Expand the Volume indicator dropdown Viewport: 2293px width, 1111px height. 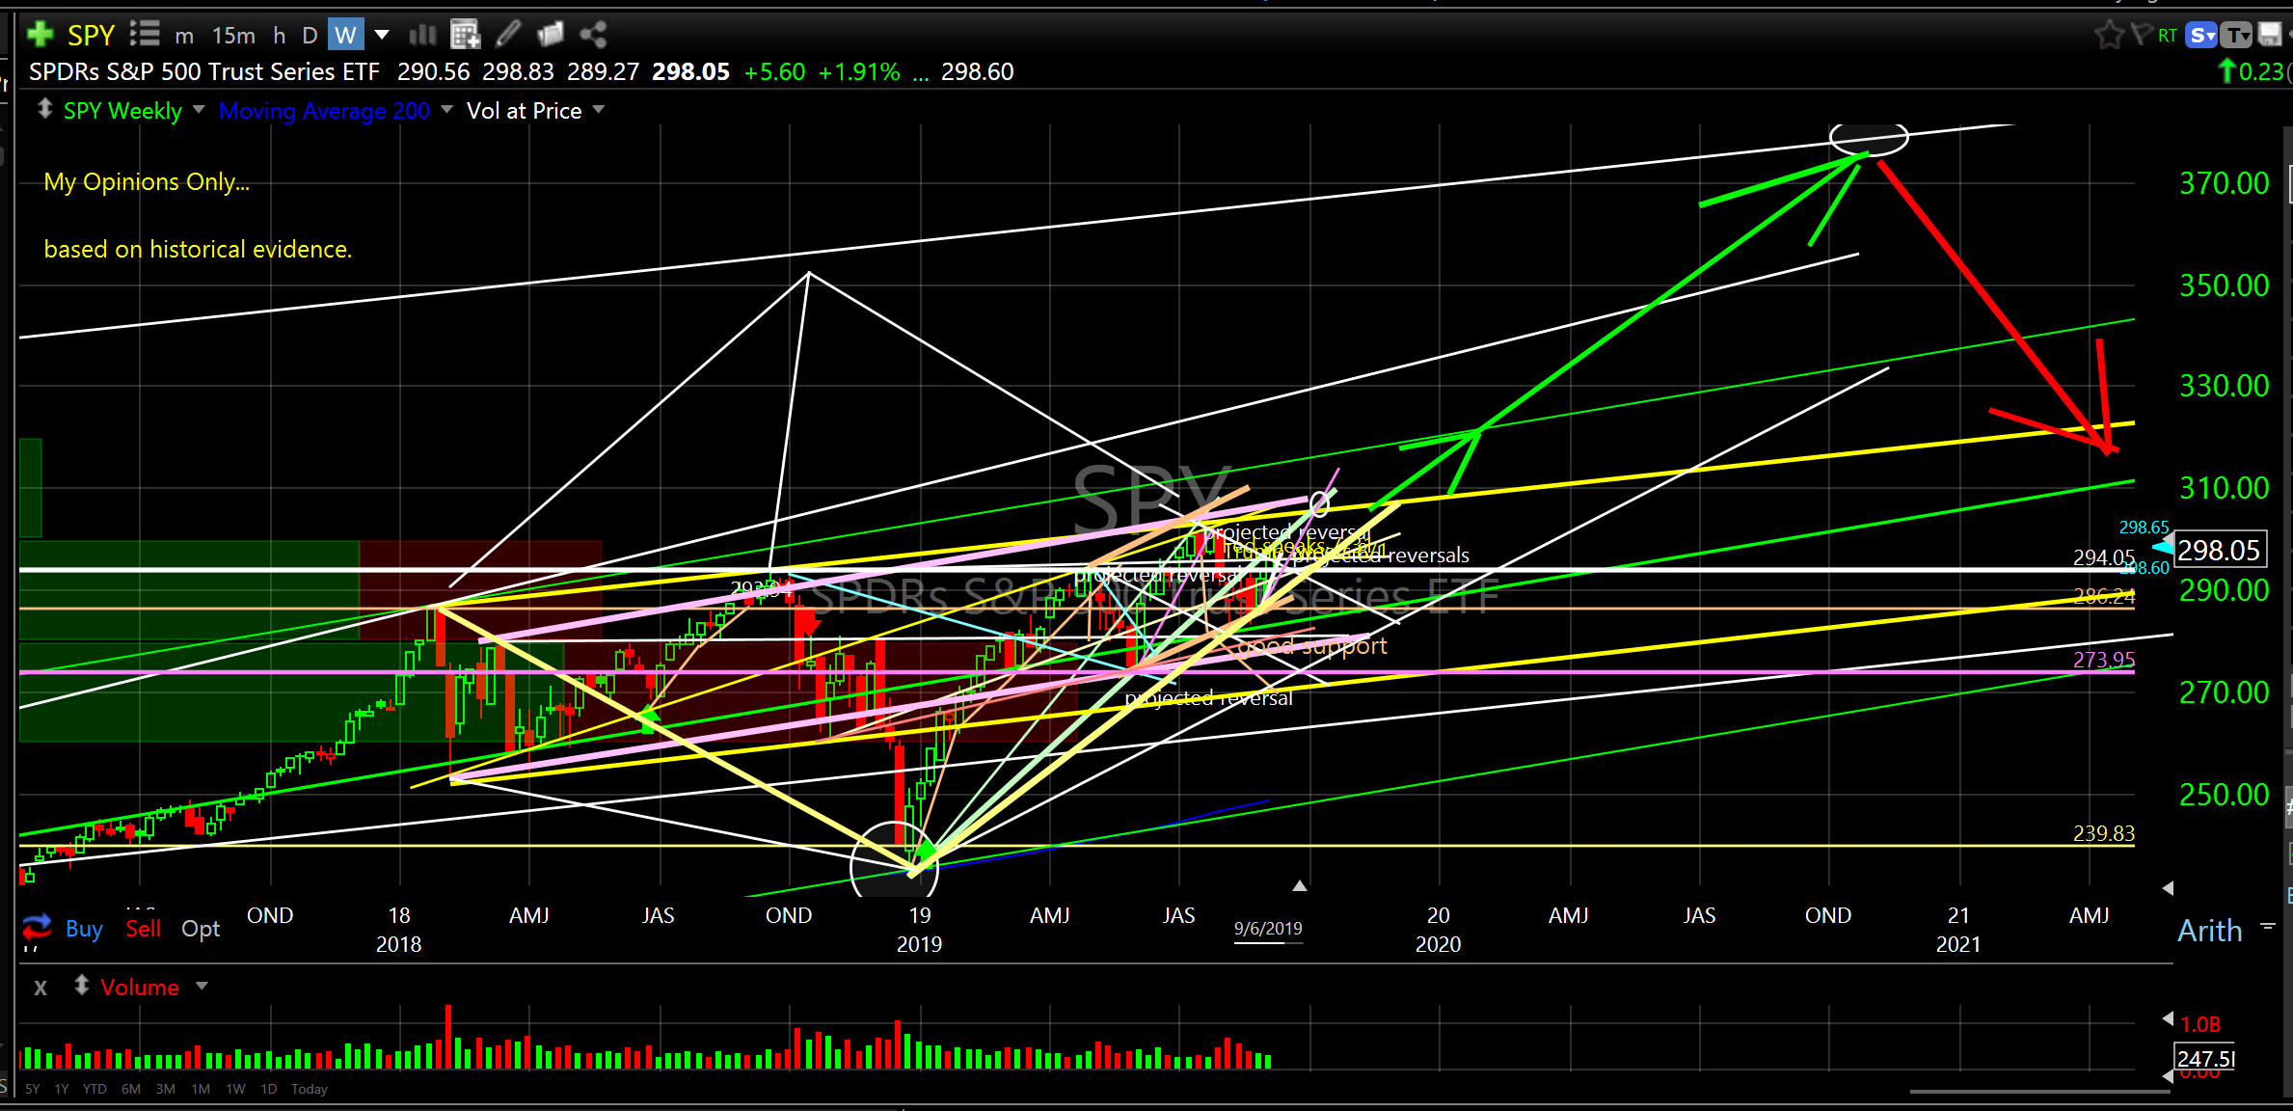pyautogui.click(x=202, y=987)
